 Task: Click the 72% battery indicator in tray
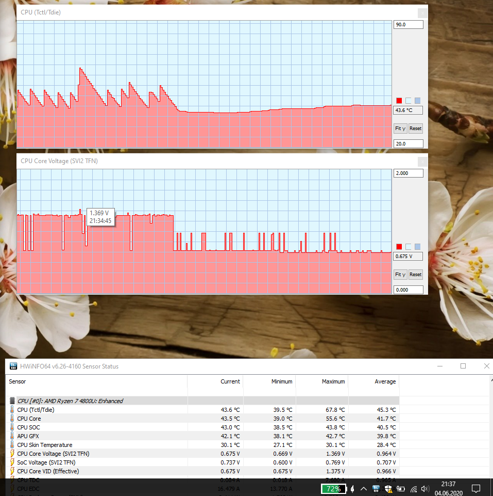coord(334,489)
